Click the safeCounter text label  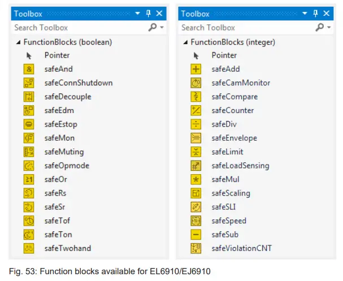point(233,110)
